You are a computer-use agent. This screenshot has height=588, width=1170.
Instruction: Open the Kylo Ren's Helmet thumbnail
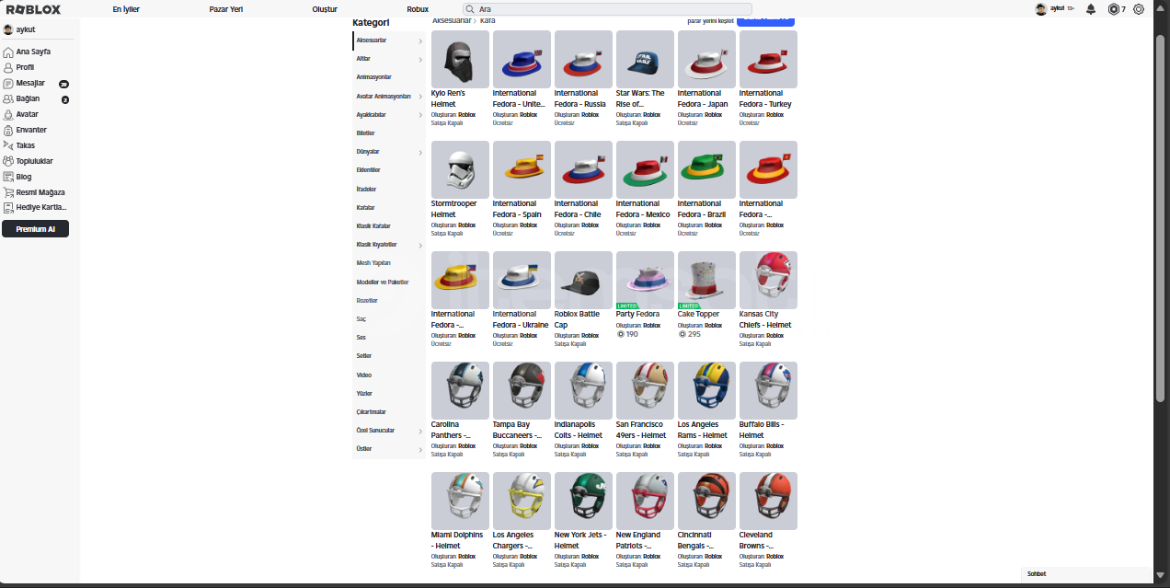pos(460,59)
